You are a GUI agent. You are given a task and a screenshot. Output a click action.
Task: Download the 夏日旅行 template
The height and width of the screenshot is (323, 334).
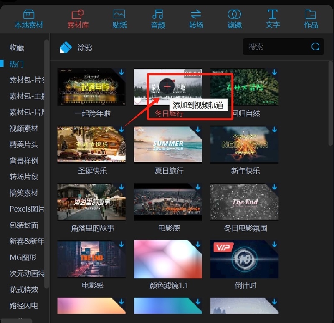pos(198,129)
